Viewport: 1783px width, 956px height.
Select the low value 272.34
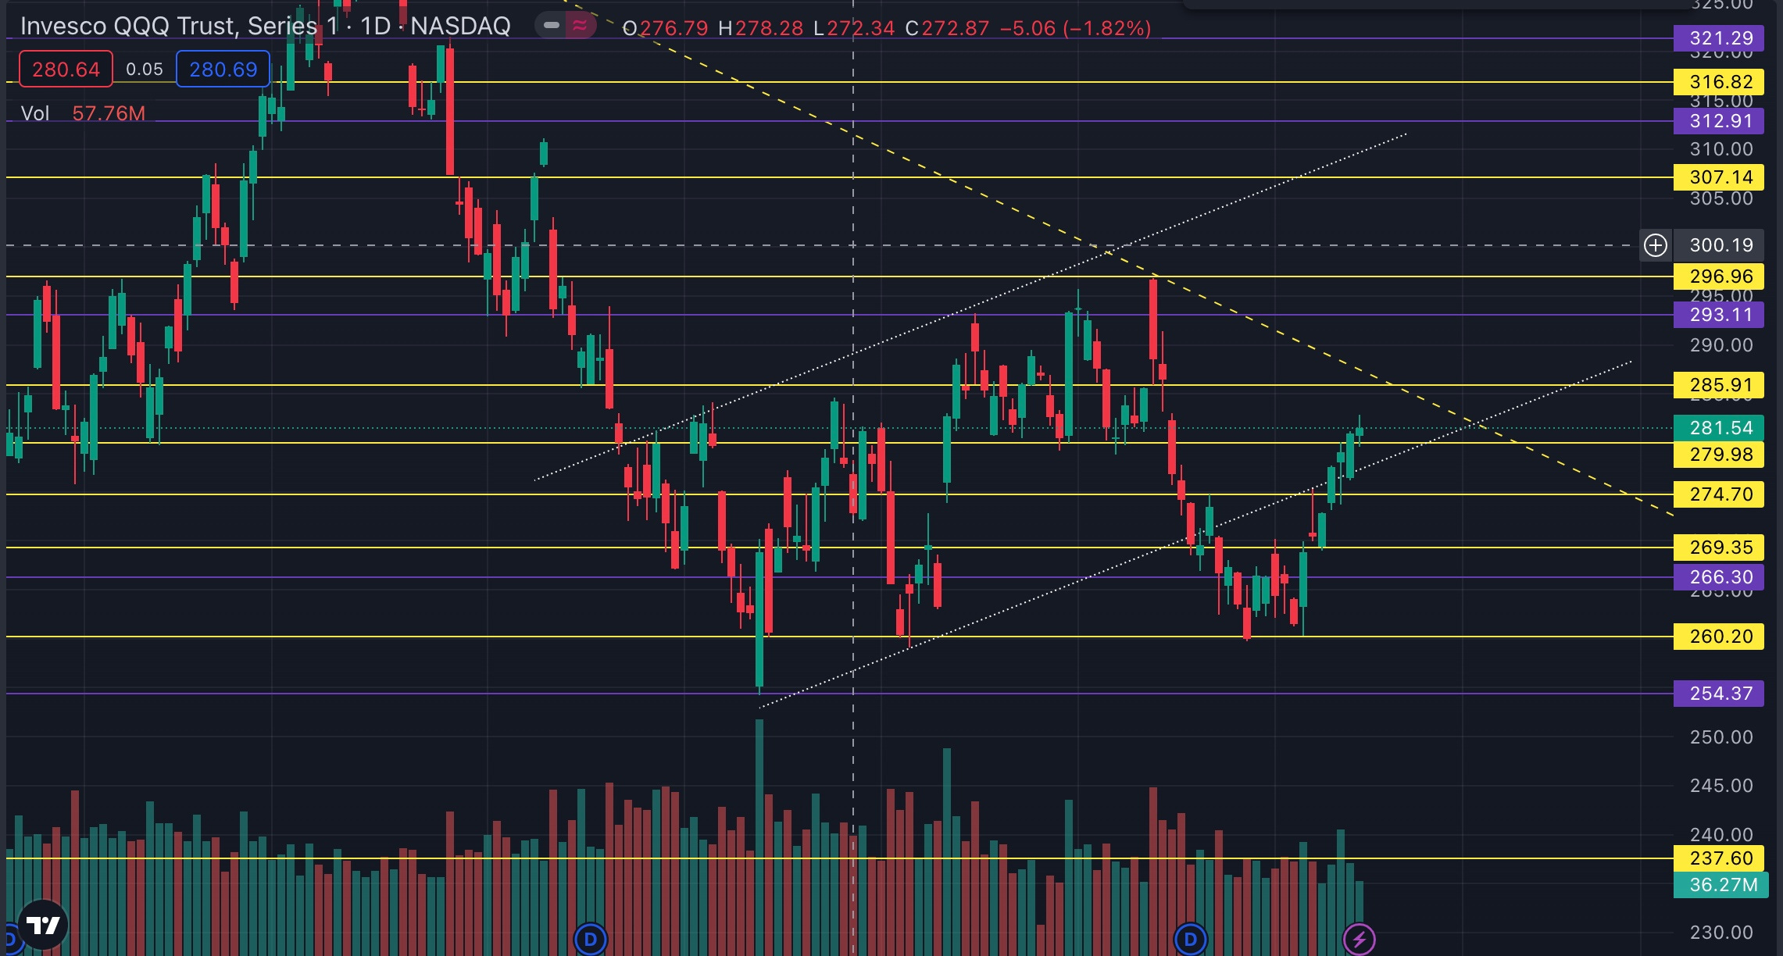pos(861,29)
